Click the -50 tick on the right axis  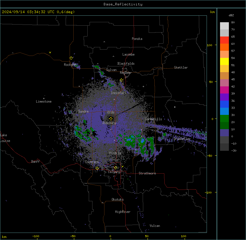(x=209, y=156)
